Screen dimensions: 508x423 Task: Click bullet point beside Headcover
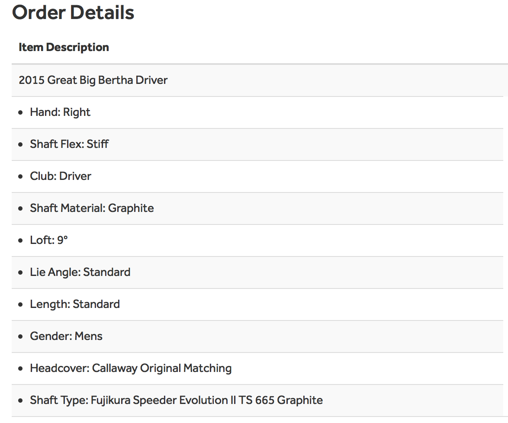[x=21, y=369]
